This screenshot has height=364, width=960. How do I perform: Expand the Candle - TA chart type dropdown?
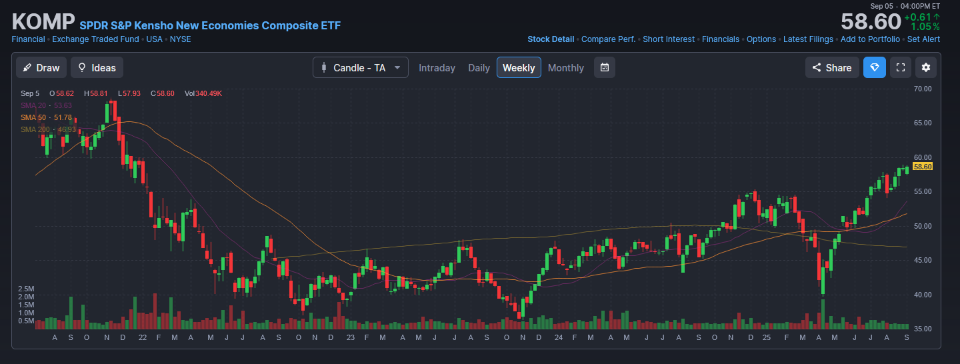tap(361, 67)
